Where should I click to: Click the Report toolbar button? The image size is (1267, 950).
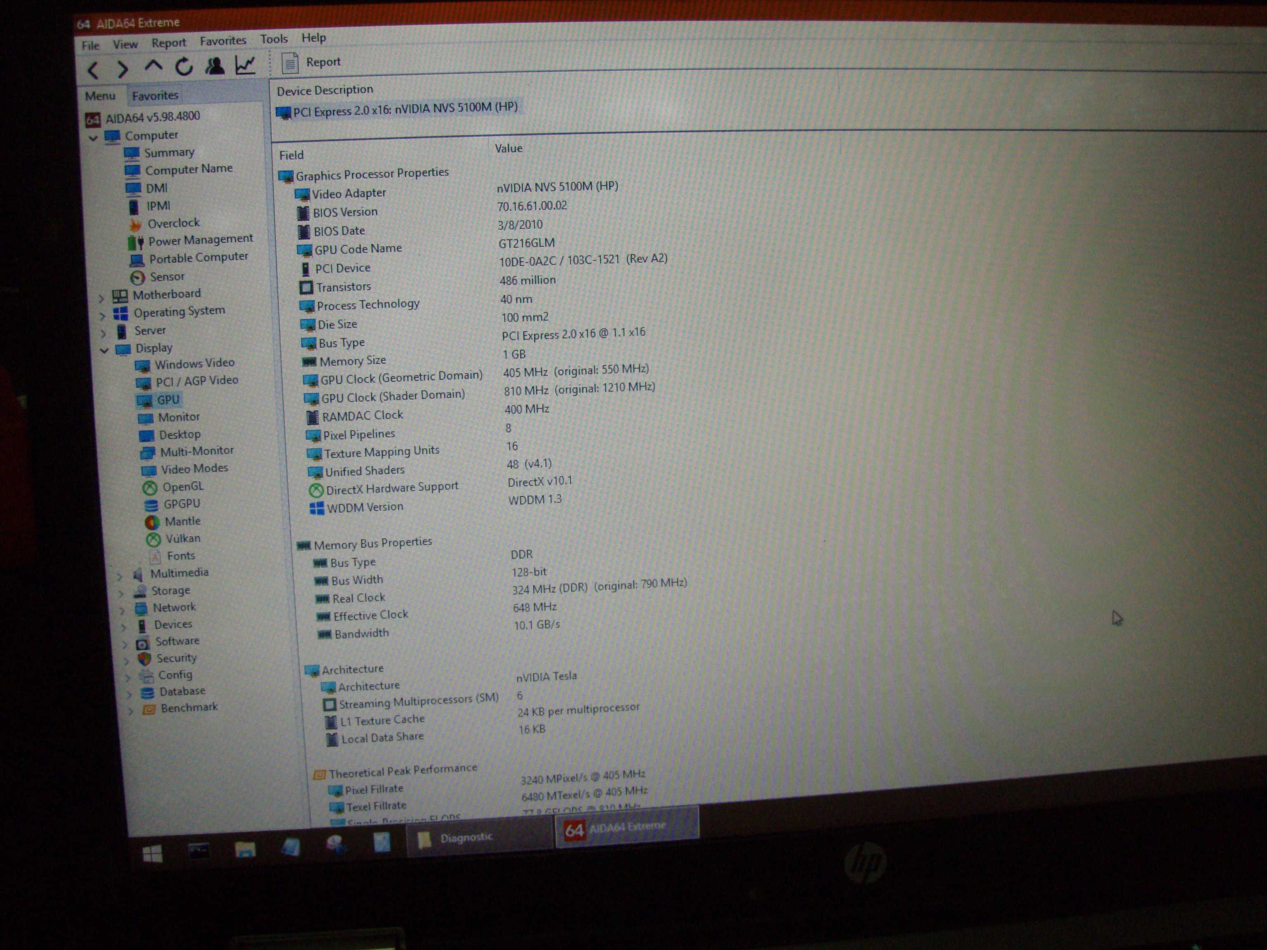(311, 62)
